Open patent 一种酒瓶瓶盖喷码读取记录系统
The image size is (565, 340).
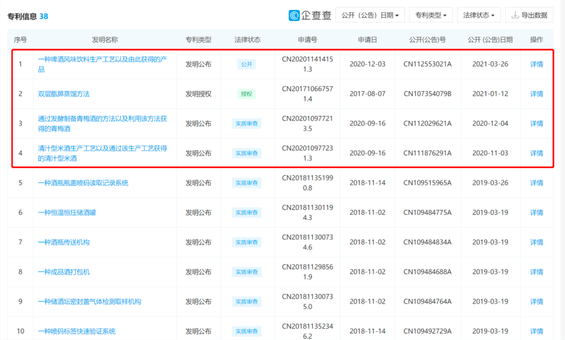coord(84,183)
